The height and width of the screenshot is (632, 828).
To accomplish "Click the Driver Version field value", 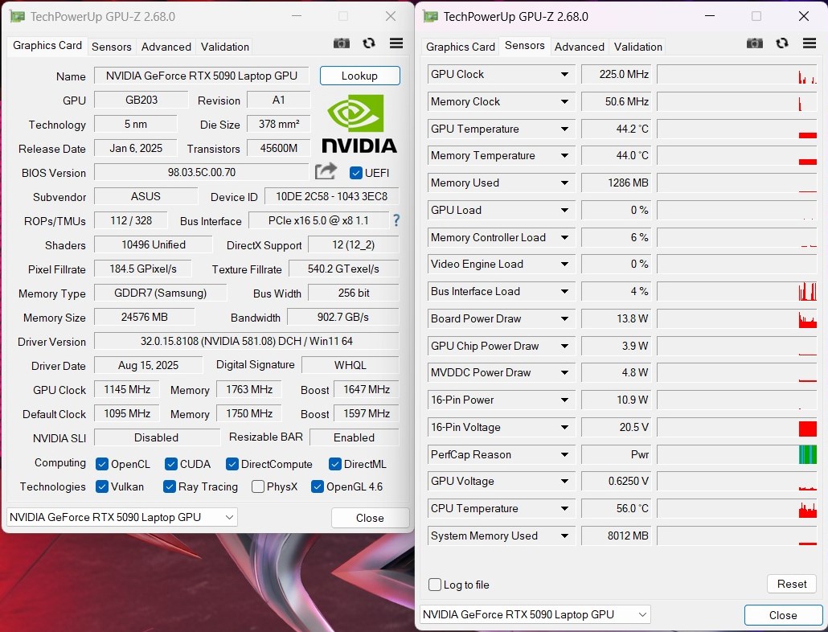I will [x=247, y=341].
